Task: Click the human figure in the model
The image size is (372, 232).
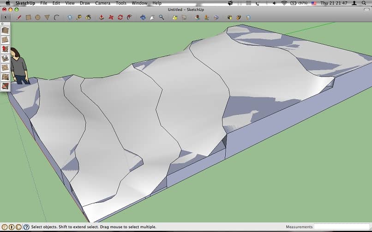Action: coord(18,65)
